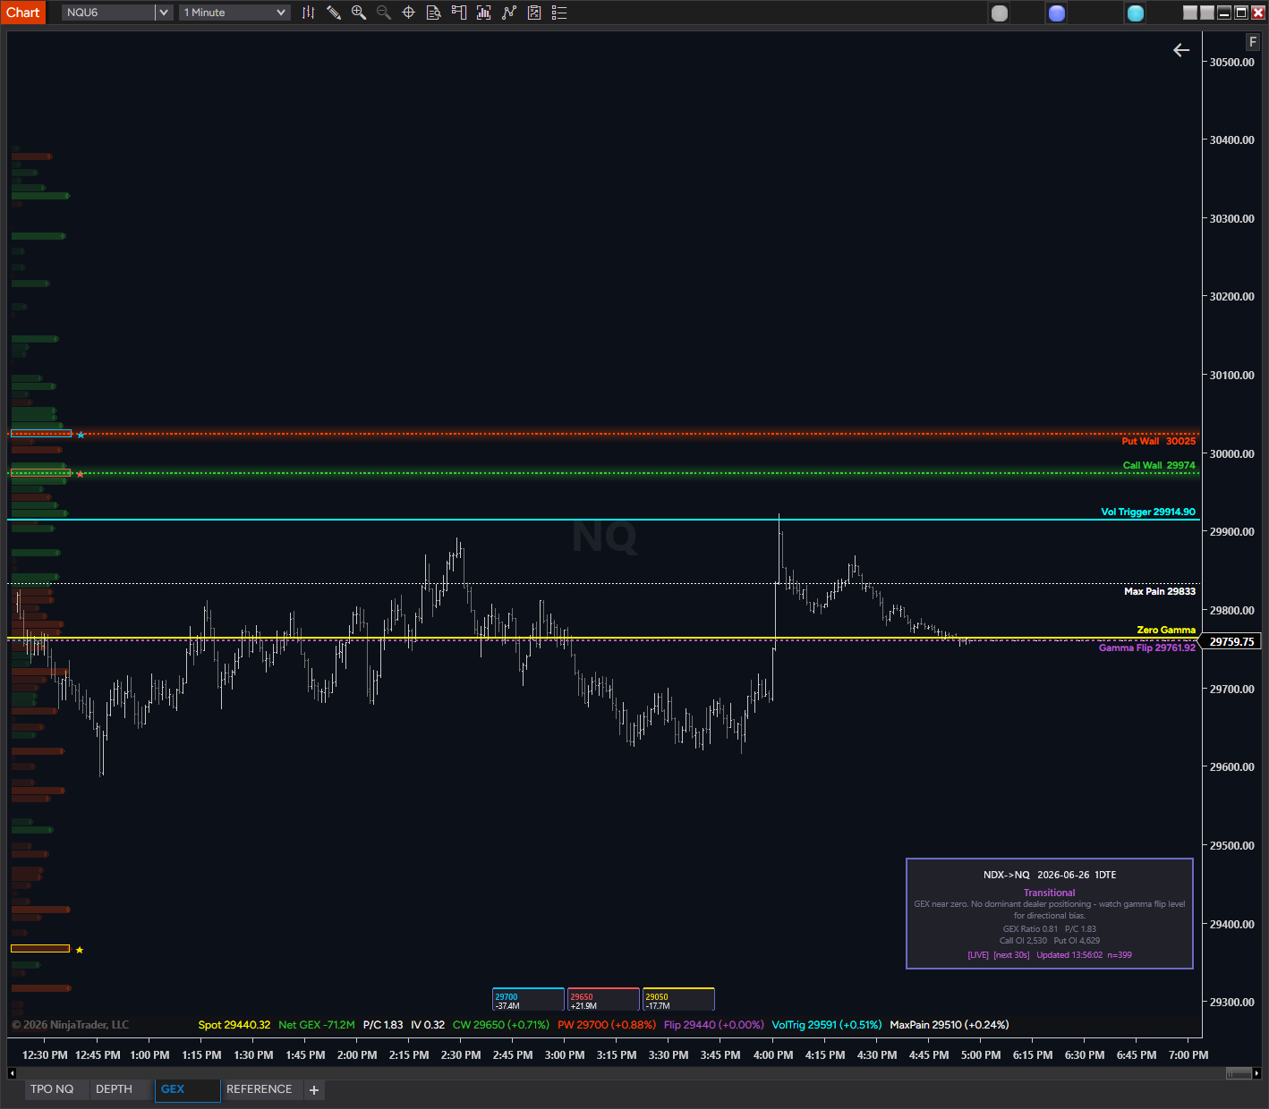Click the Gamma Flip 29761.92 label

[1147, 648]
